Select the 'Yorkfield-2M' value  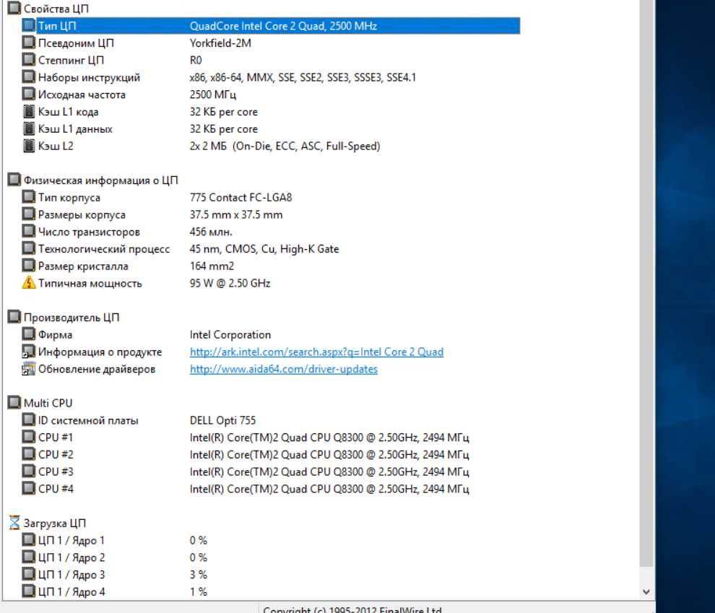pos(220,43)
